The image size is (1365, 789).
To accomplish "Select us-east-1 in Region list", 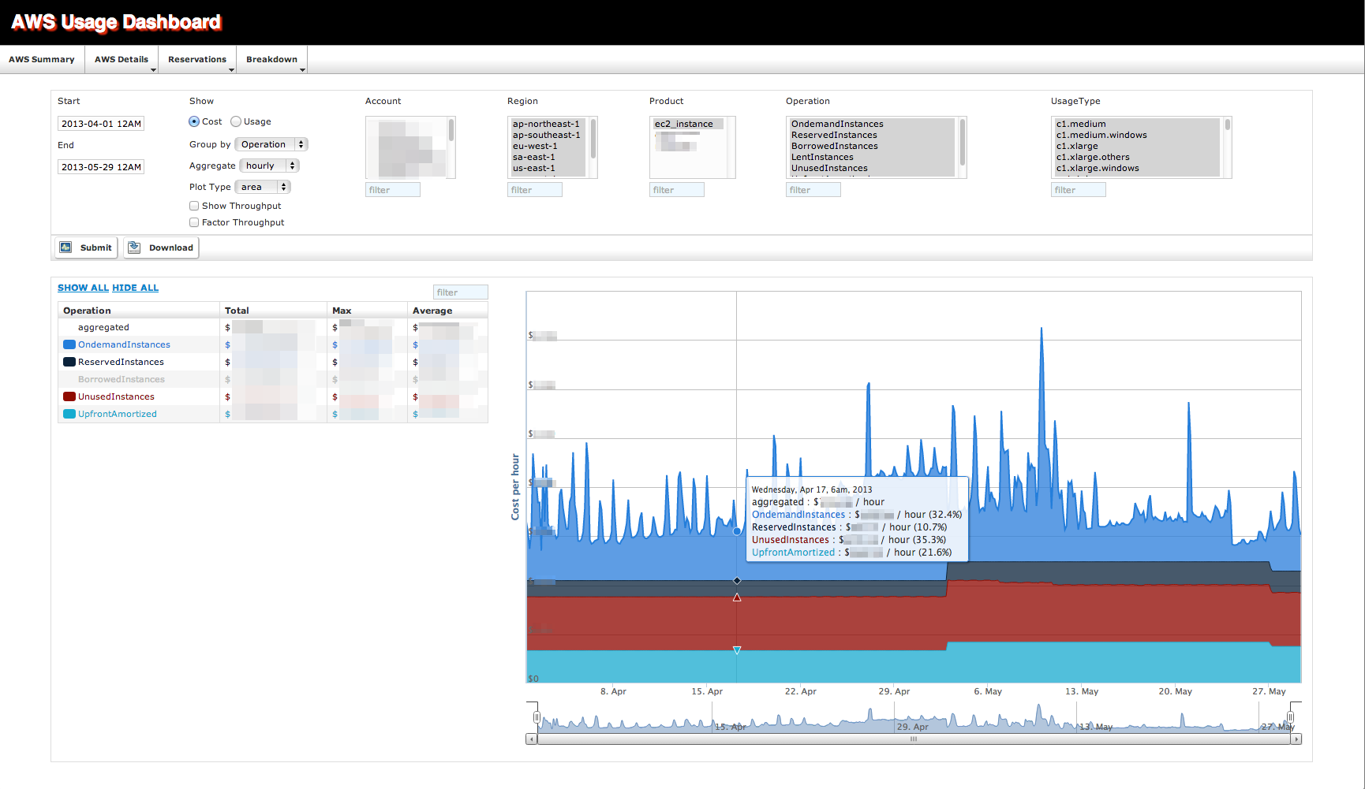I will click(x=548, y=168).
